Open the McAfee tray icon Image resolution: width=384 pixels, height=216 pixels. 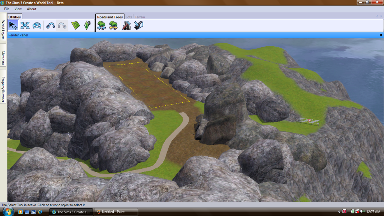(344, 211)
